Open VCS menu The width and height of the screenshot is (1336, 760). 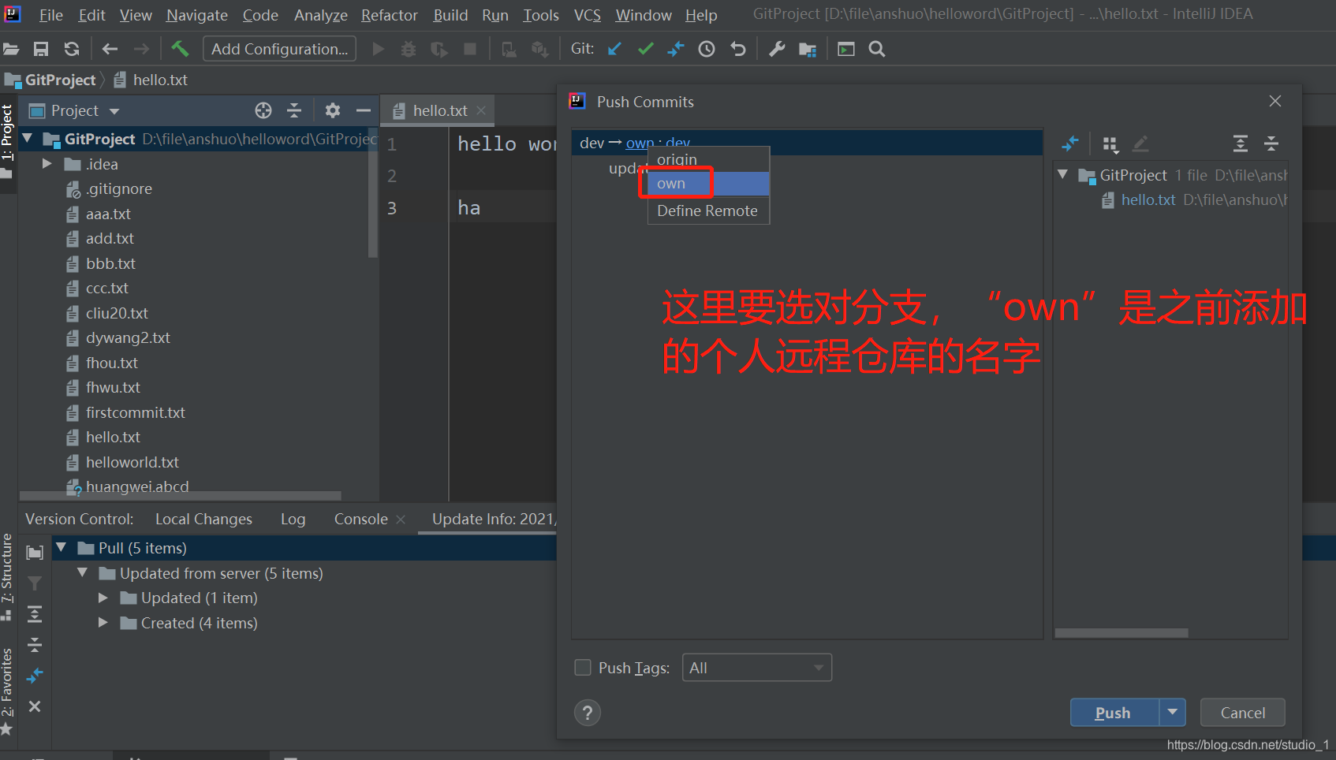point(588,15)
